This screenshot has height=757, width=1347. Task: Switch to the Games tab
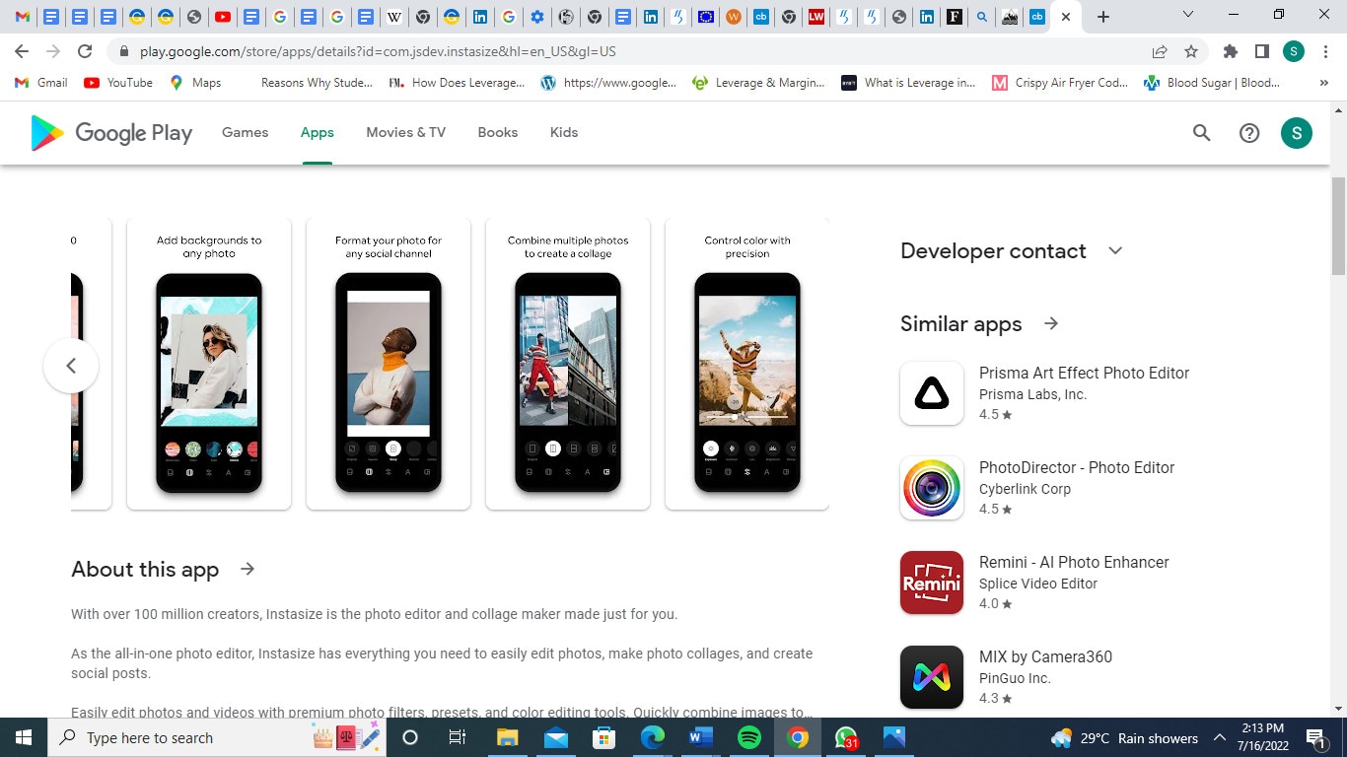click(x=245, y=132)
